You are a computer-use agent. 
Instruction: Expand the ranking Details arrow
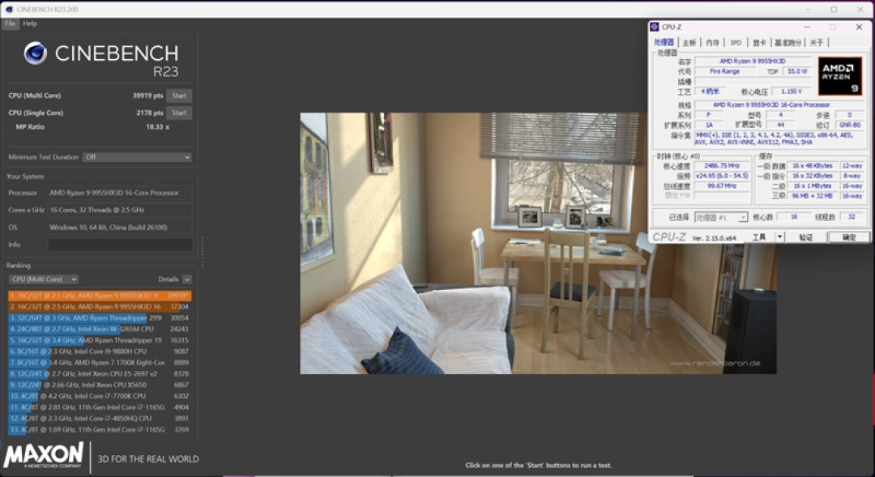[187, 279]
